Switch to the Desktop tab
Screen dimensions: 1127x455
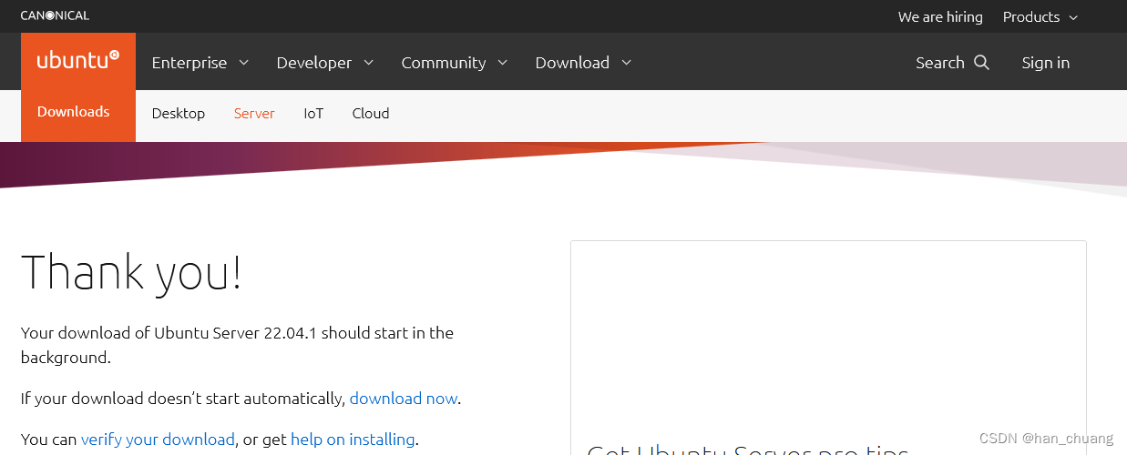(x=179, y=113)
